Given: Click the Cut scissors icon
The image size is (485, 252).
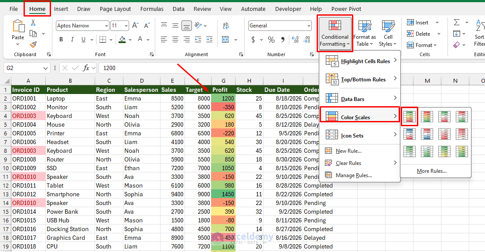Looking at the screenshot, I should click(x=33, y=23).
